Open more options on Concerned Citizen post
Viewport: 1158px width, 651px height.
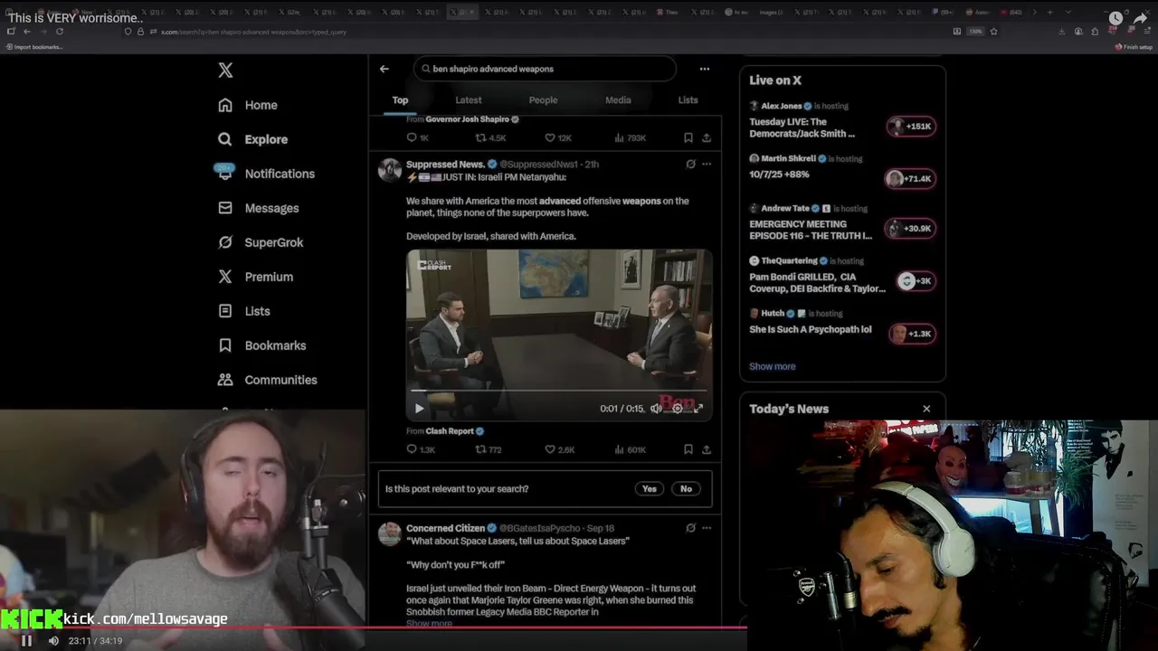click(707, 528)
